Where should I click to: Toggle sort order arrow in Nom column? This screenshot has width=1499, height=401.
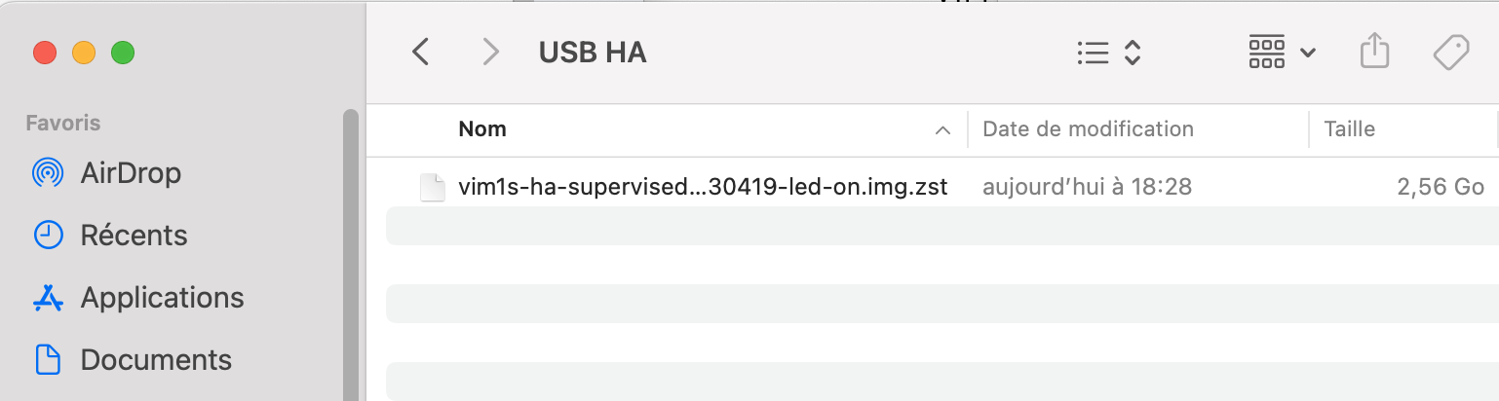coord(942,129)
